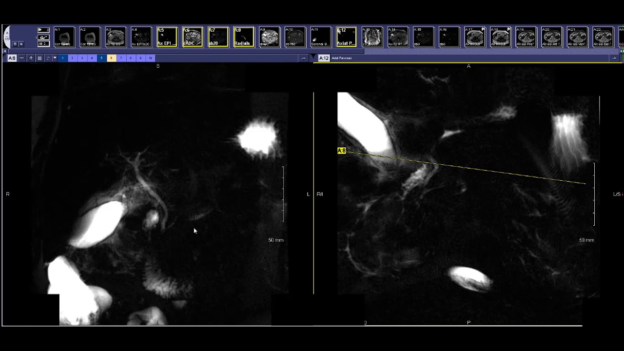Viewport: 624px width, 351px height.
Task: Open series thumbnail A:1
Action: tap(64, 37)
